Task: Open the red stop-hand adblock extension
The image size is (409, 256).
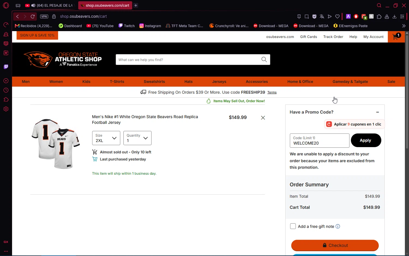Action: 356,16
